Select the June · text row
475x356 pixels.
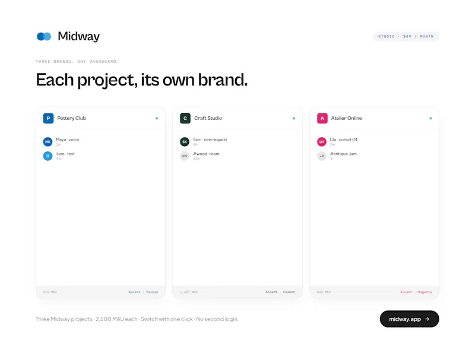[x=100, y=156]
